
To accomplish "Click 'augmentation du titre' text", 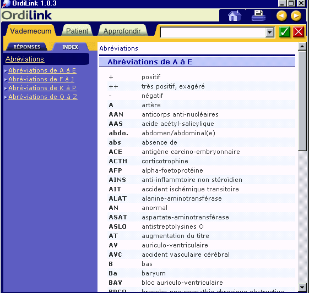I will tap(175, 236).
